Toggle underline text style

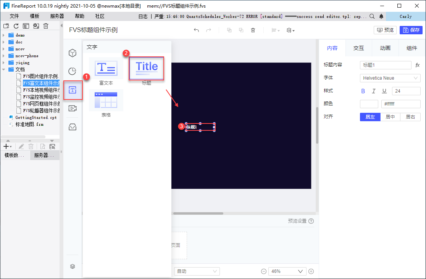pyautogui.click(x=384, y=91)
